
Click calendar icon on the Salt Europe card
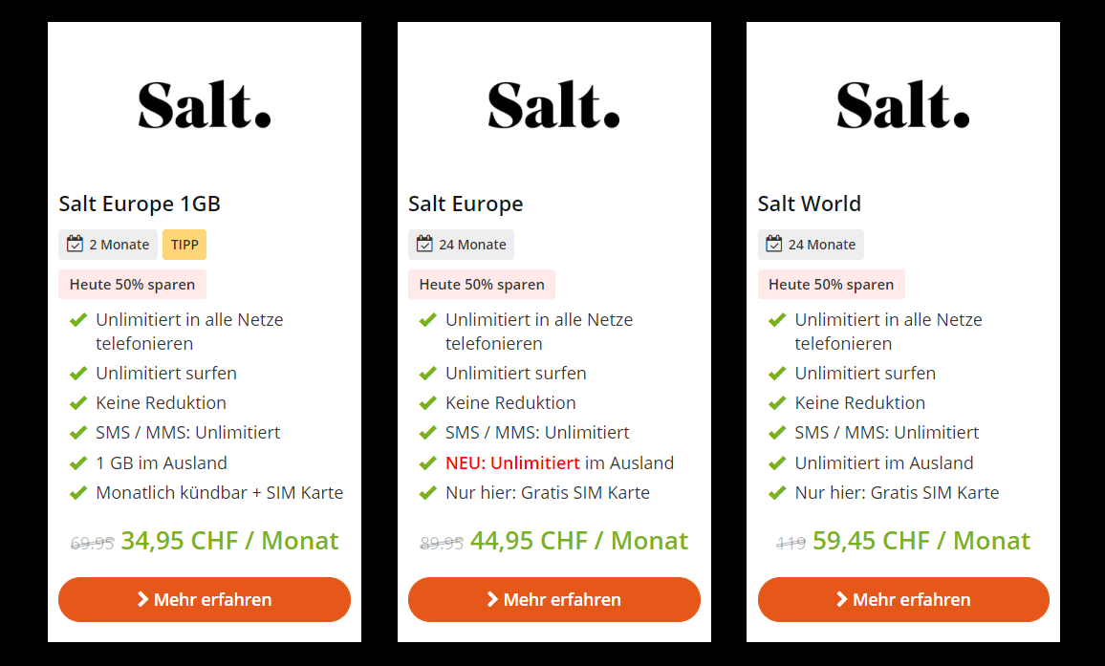[x=425, y=245]
